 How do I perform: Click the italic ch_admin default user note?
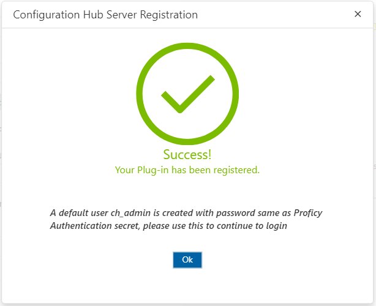pos(186,219)
